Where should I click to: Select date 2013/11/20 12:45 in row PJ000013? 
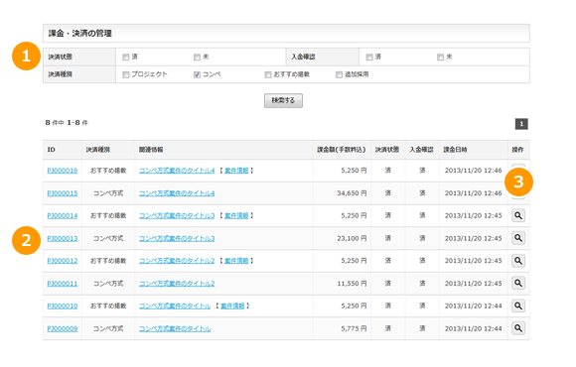coord(473,238)
